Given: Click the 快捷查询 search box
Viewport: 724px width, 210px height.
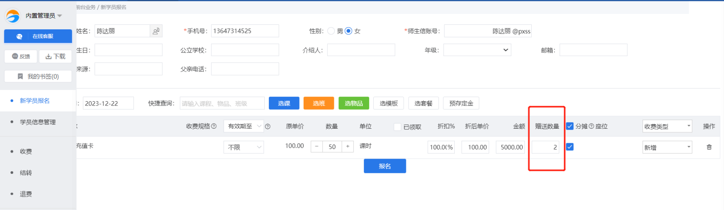Looking at the screenshot, I should (x=222, y=103).
